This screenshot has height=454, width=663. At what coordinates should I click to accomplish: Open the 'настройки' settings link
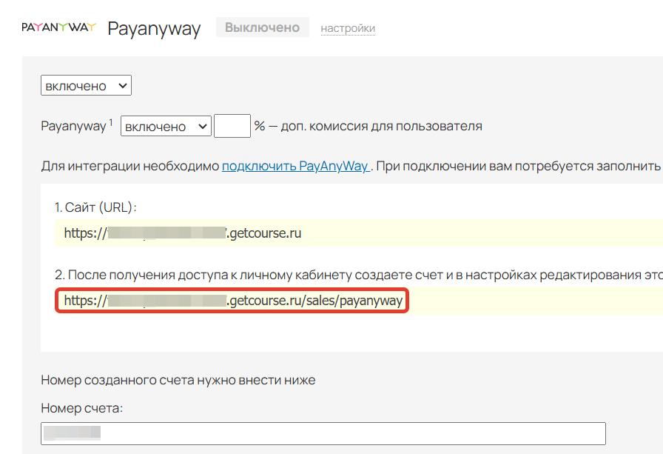click(348, 28)
